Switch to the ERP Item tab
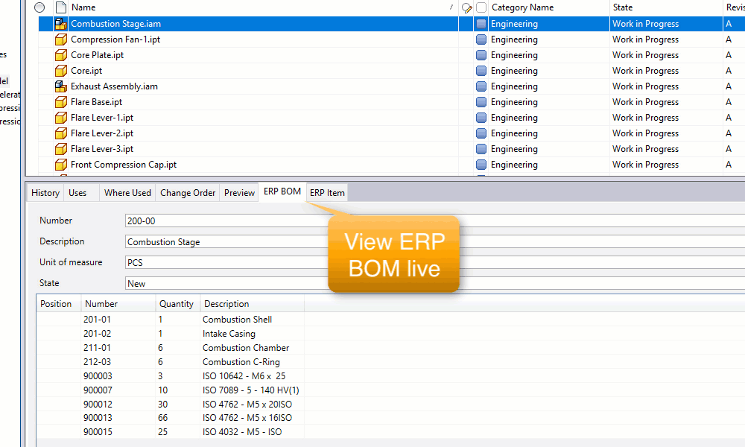The image size is (745, 447). coord(327,193)
